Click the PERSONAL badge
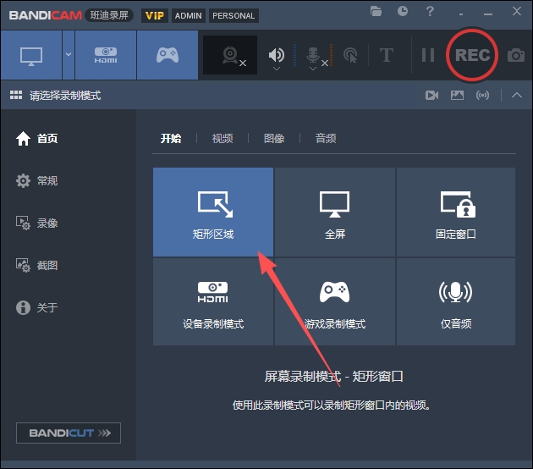The height and width of the screenshot is (469, 533). coord(234,15)
